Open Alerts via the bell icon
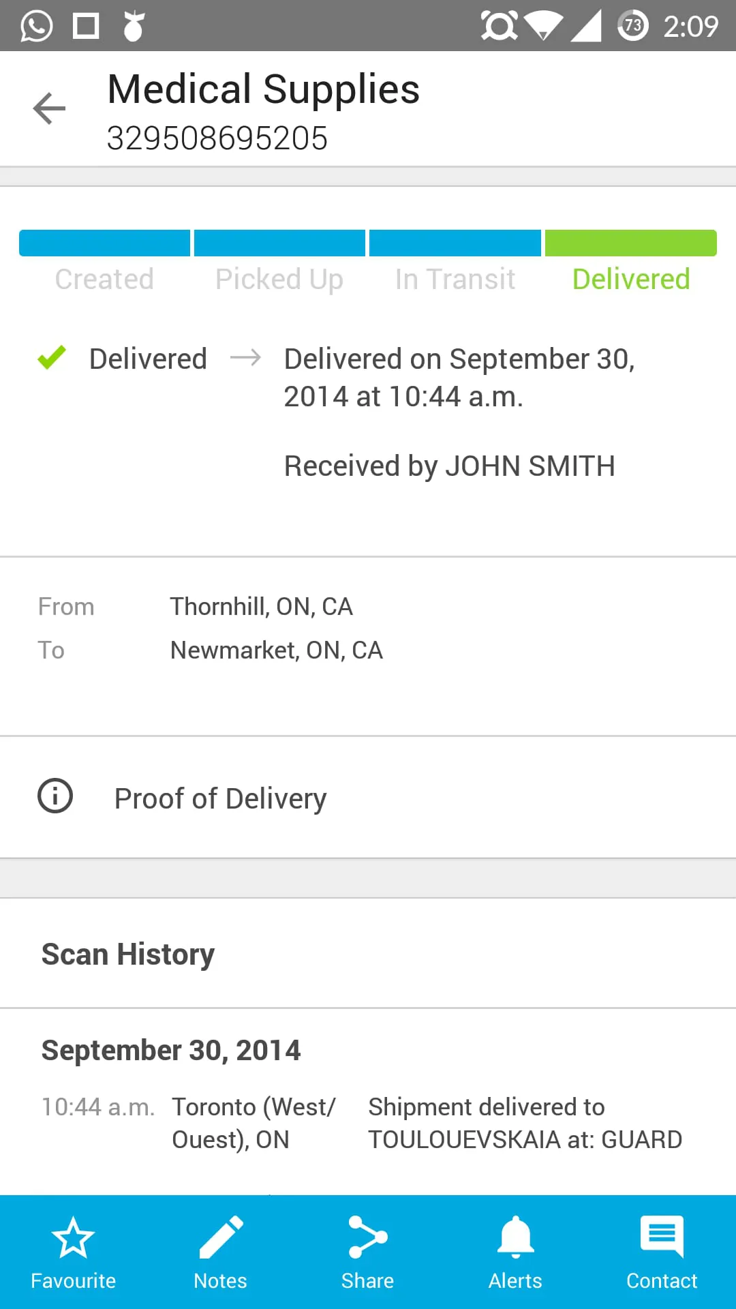This screenshot has width=736, height=1309. click(515, 1237)
